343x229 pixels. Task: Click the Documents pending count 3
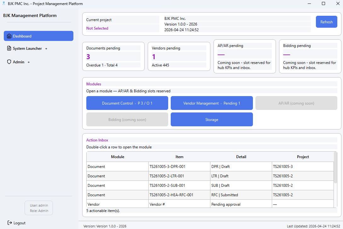(x=88, y=57)
